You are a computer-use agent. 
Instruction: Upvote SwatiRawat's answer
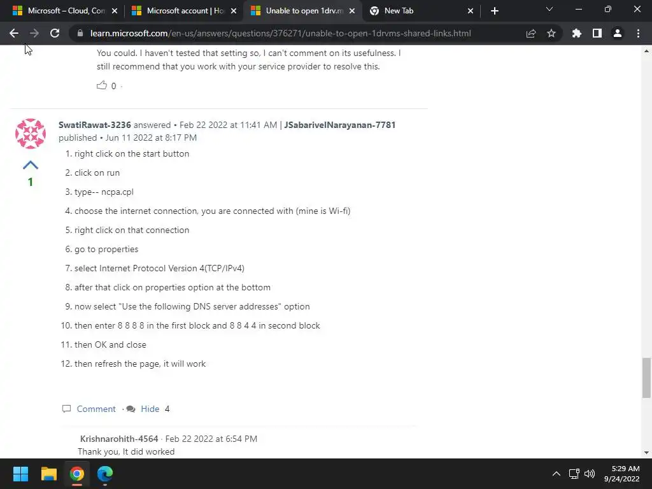coord(31,165)
